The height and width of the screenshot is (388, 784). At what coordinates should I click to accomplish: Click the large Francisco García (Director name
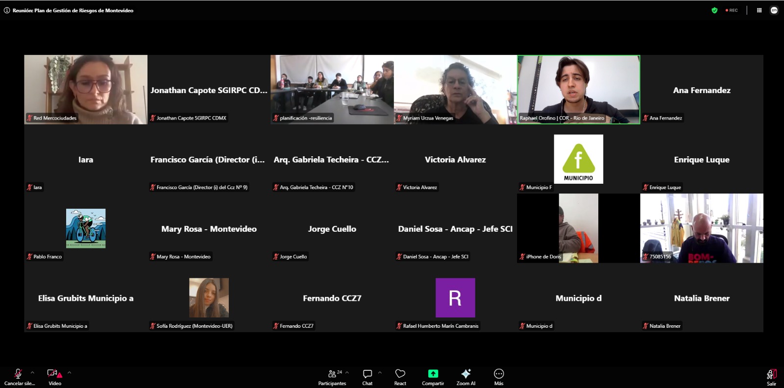click(x=207, y=160)
